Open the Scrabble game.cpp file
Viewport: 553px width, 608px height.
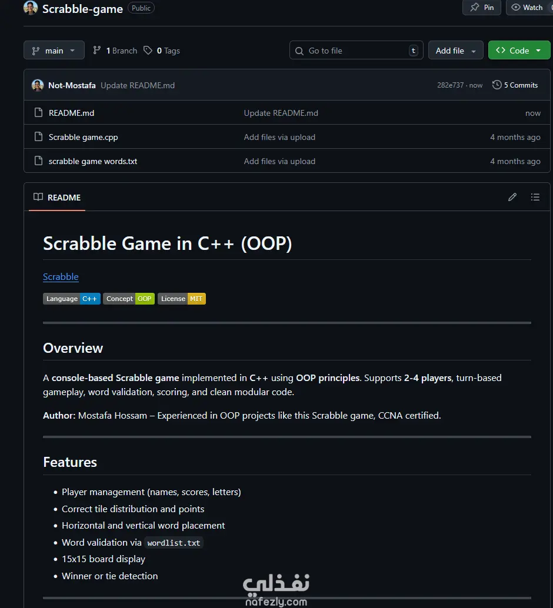(83, 137)
